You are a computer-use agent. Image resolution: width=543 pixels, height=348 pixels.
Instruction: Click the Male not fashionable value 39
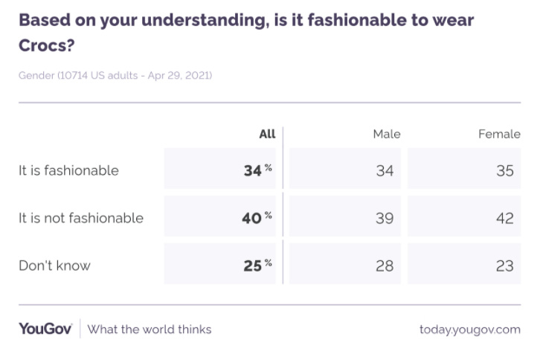point(384,218)
